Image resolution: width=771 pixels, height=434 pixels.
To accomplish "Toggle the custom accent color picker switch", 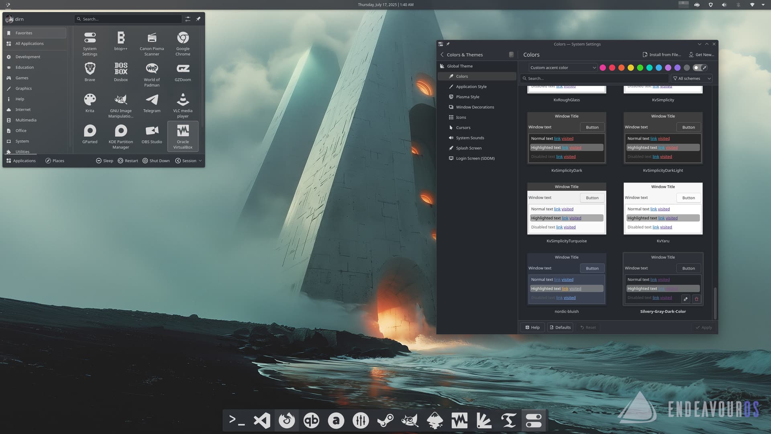I will [x=700, y=68].
